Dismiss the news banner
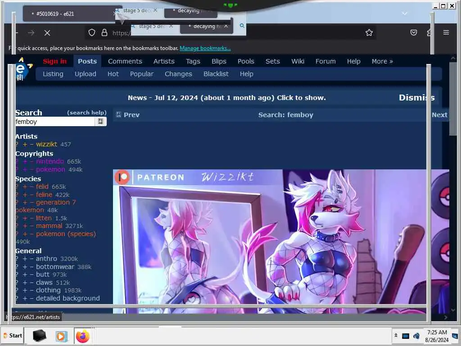461x346 pixels. pos(416,97)
